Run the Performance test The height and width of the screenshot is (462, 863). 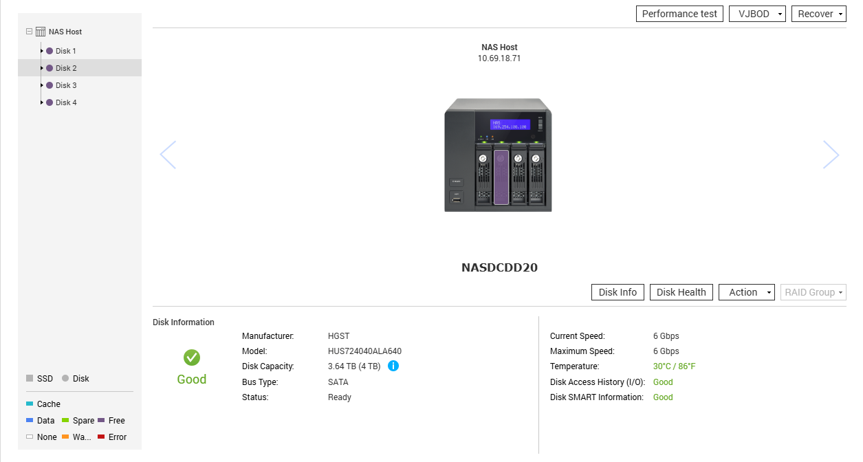point(679,13)
